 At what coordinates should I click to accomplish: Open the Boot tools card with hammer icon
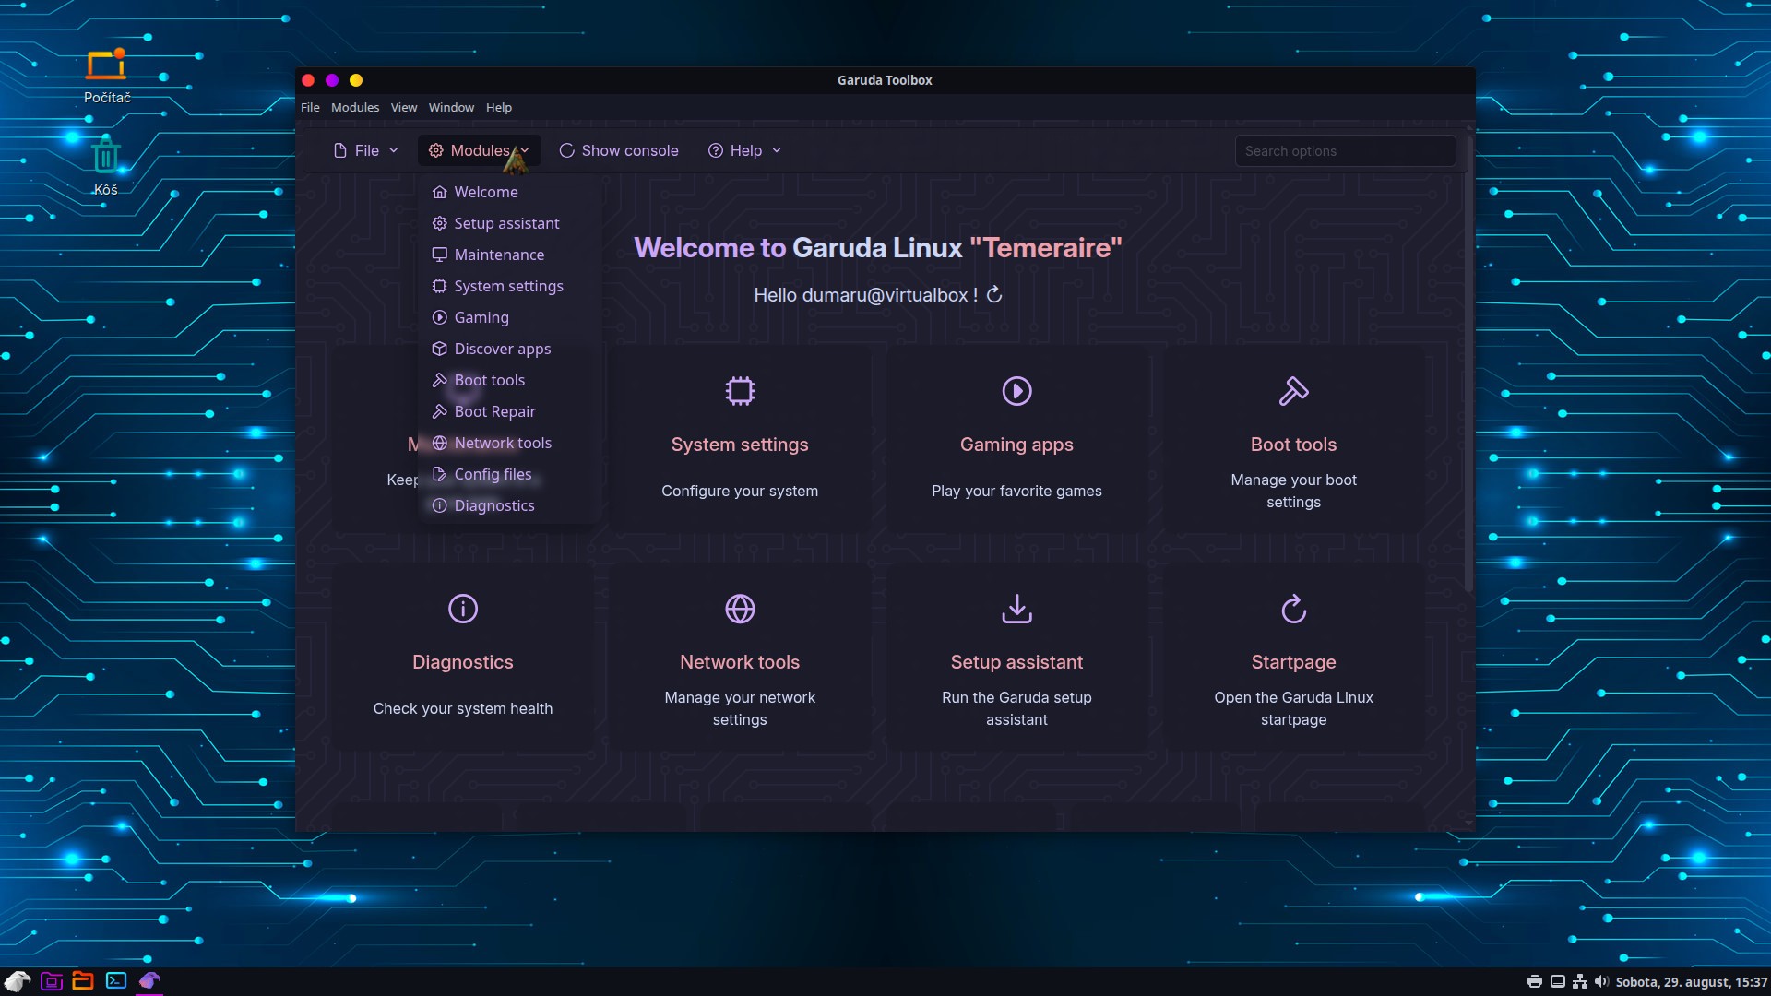[x=1293, y=438]
